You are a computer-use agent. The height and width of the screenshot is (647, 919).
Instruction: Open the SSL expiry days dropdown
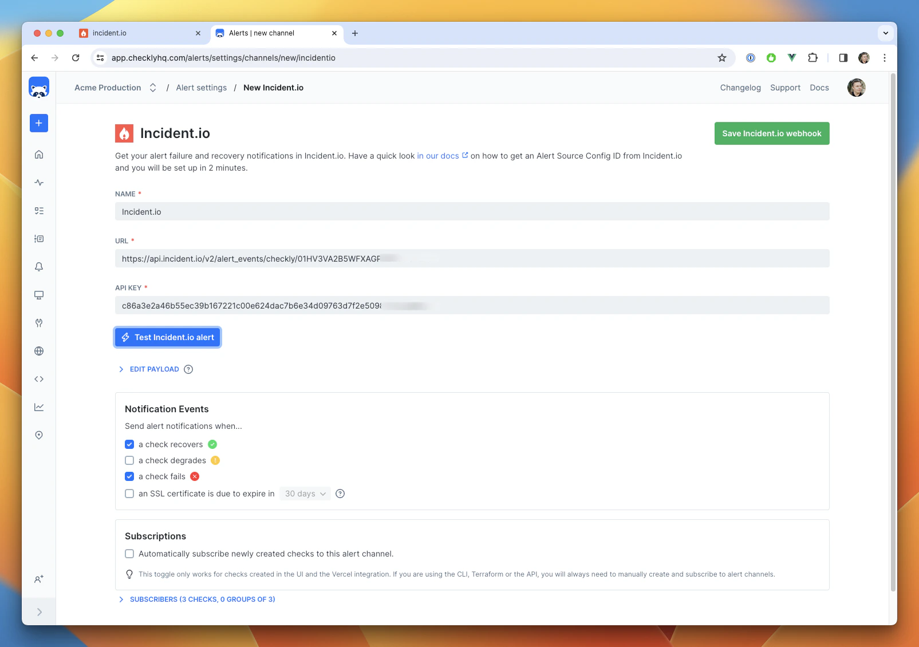305,493
